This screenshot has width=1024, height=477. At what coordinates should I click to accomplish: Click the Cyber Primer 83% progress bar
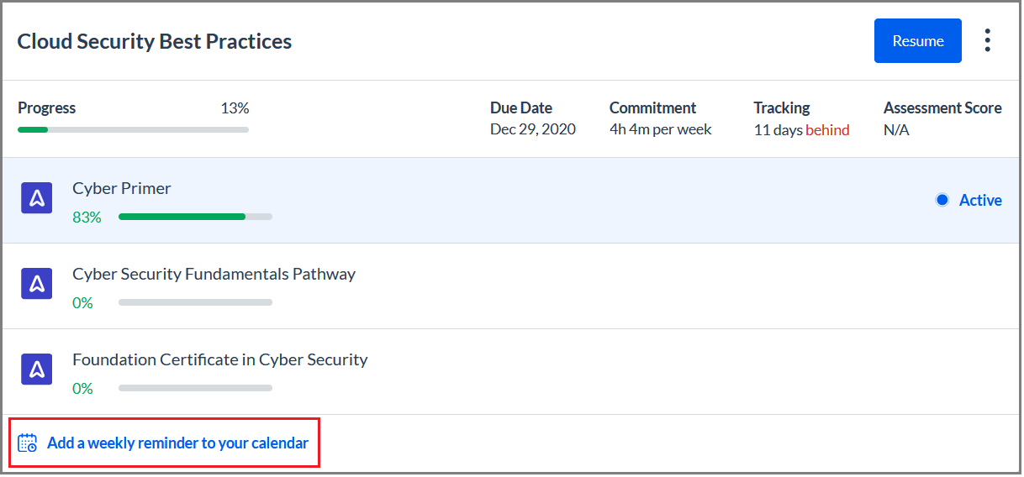click(195, 217)
